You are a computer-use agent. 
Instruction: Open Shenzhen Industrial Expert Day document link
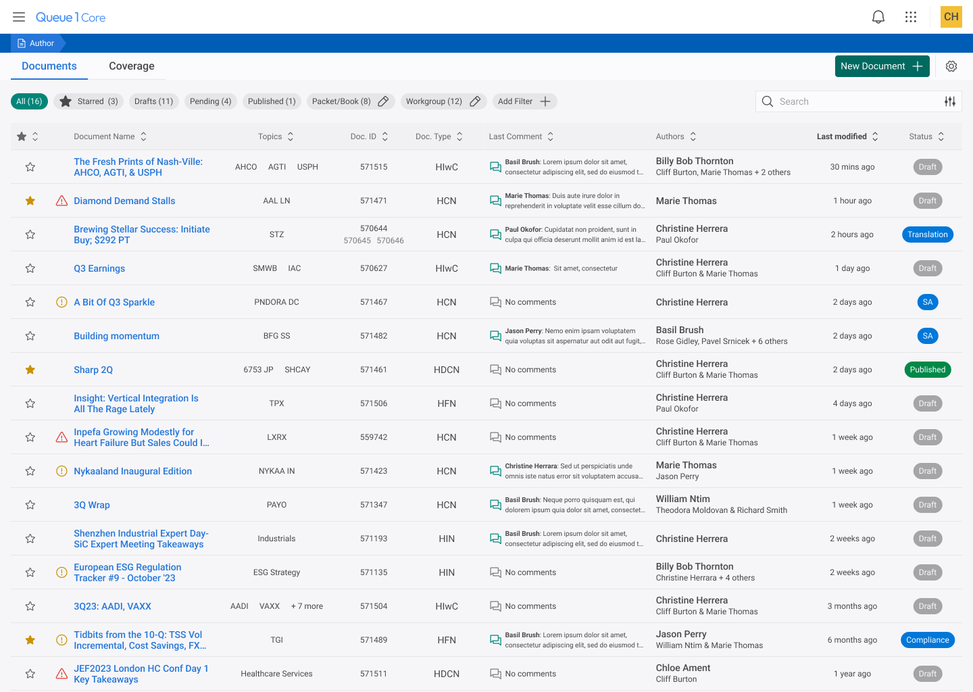pos(141,539)
